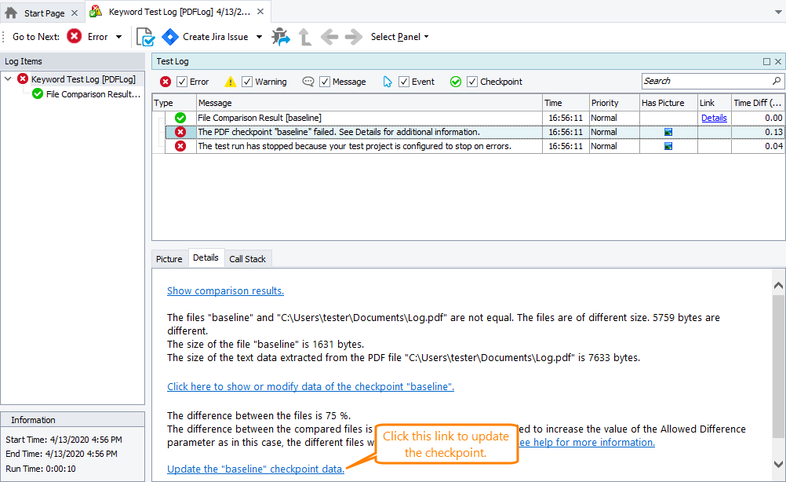Uncheck the Warning filter checkbox

246,81
